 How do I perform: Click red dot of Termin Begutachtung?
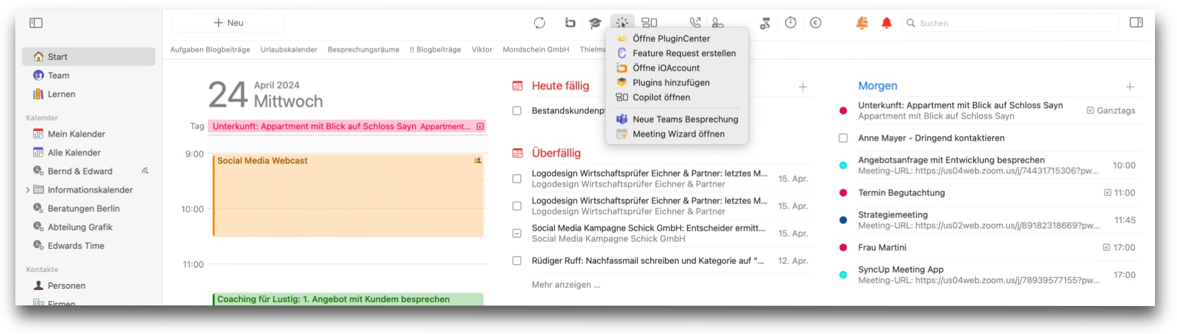843,193
